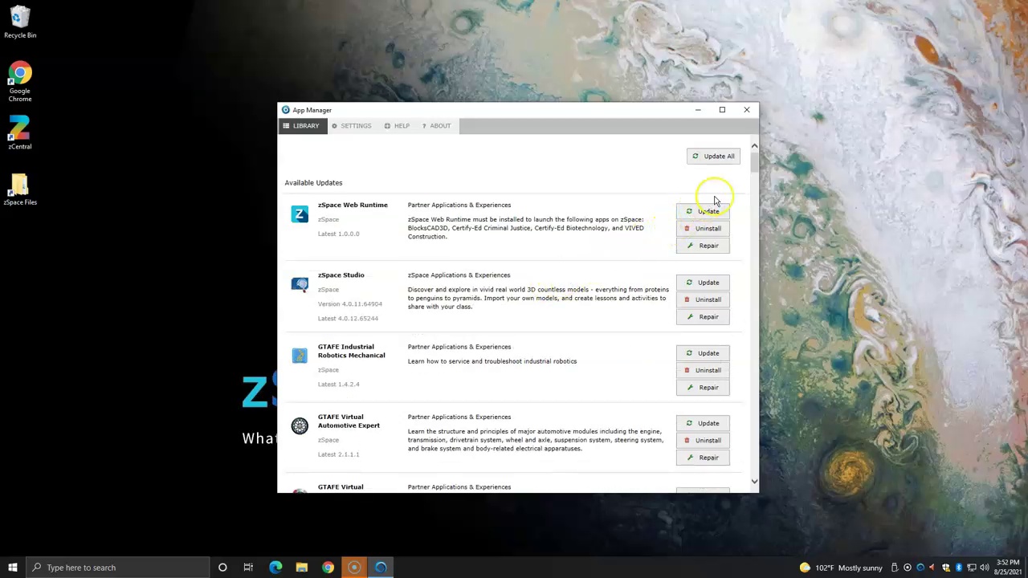Screen dimensions: 1028x578
Task: Repair GTAFE Industrial Robotics Mechanical
Action: pyautogui.click(x=703, y=388)
